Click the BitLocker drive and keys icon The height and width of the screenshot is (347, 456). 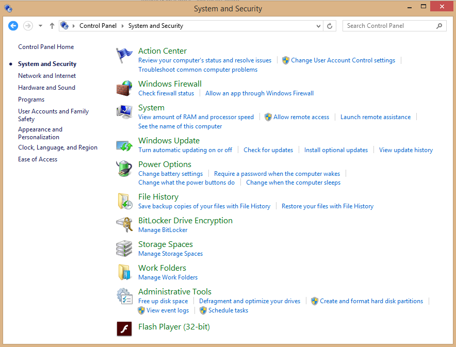124,225
